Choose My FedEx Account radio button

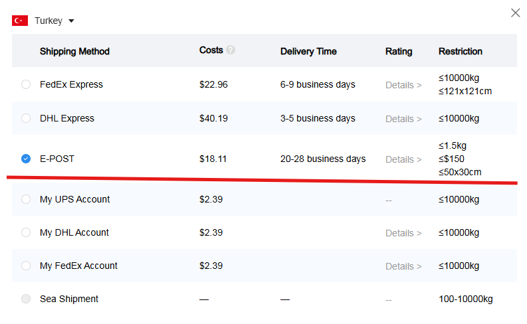[x=26, y=266]
